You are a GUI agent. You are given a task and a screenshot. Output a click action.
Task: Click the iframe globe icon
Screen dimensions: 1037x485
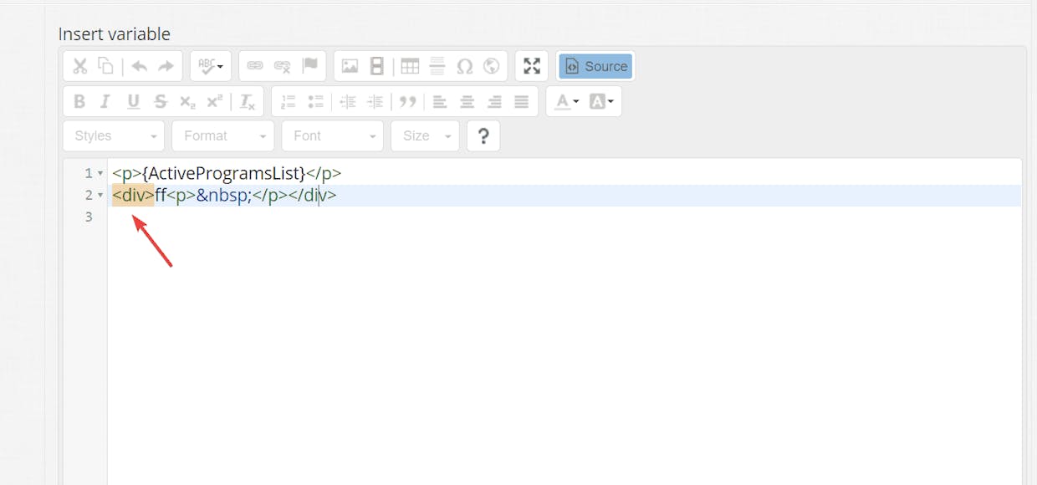click(491, 66)
